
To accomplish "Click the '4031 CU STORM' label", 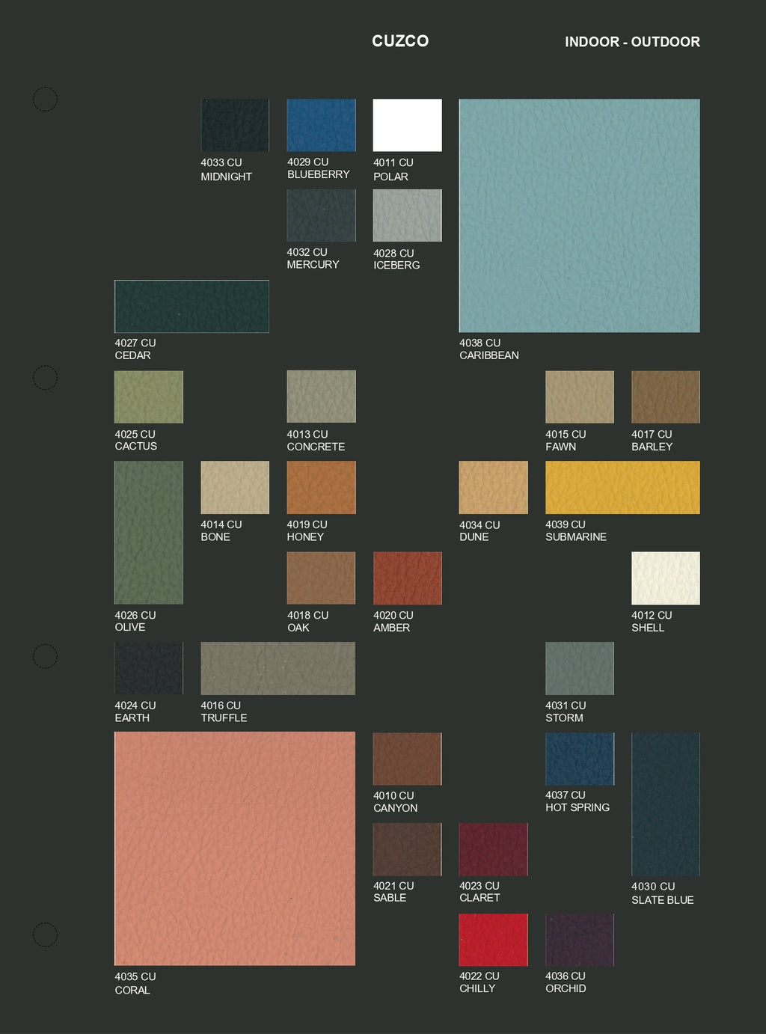I will 566,712.
